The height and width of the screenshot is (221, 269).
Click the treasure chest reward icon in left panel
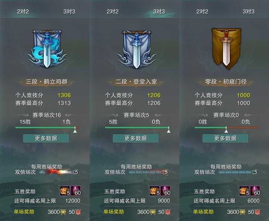point(65,191)
